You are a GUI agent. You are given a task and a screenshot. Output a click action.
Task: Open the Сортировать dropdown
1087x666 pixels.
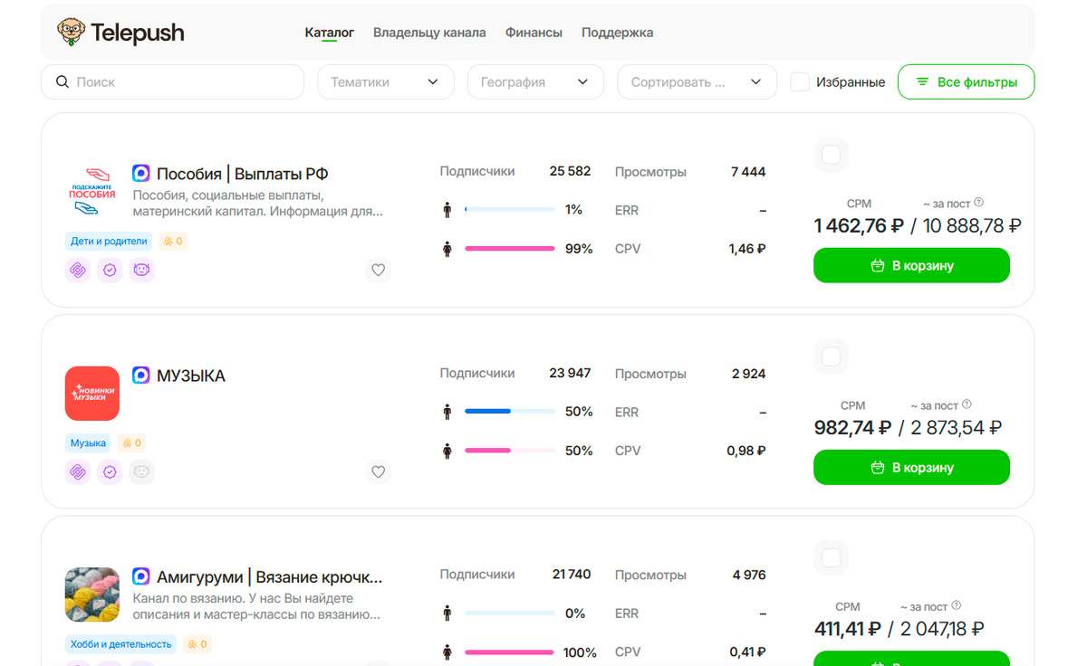tap(697, 81)
